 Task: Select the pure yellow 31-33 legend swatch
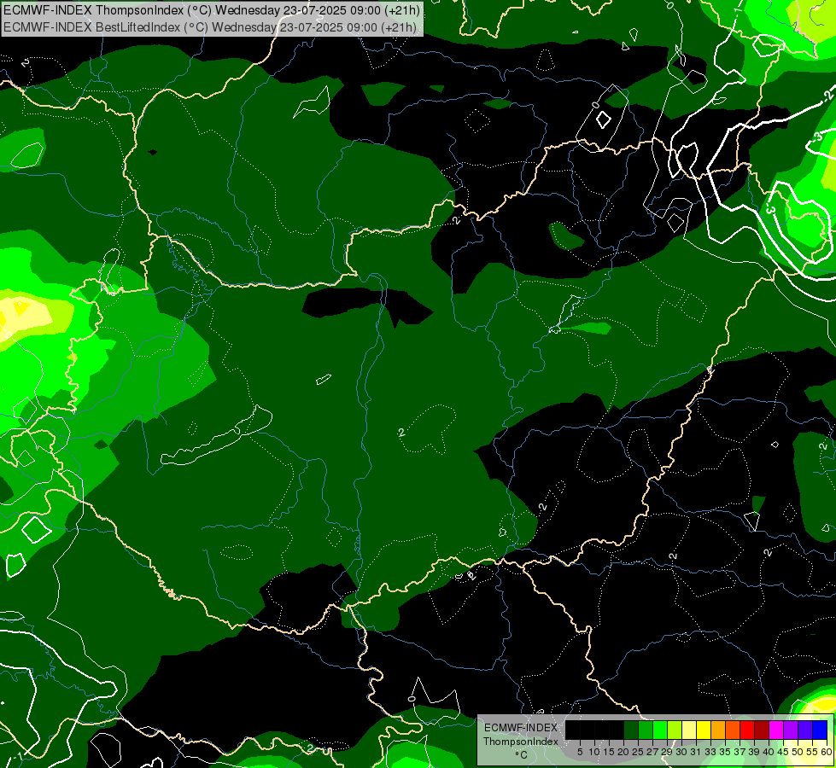tap(704, 730)
